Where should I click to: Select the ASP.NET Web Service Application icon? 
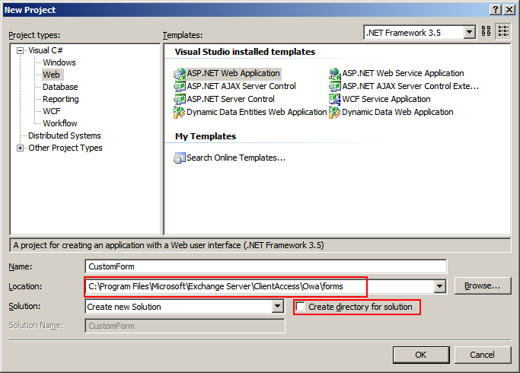(x=335, y=74)
